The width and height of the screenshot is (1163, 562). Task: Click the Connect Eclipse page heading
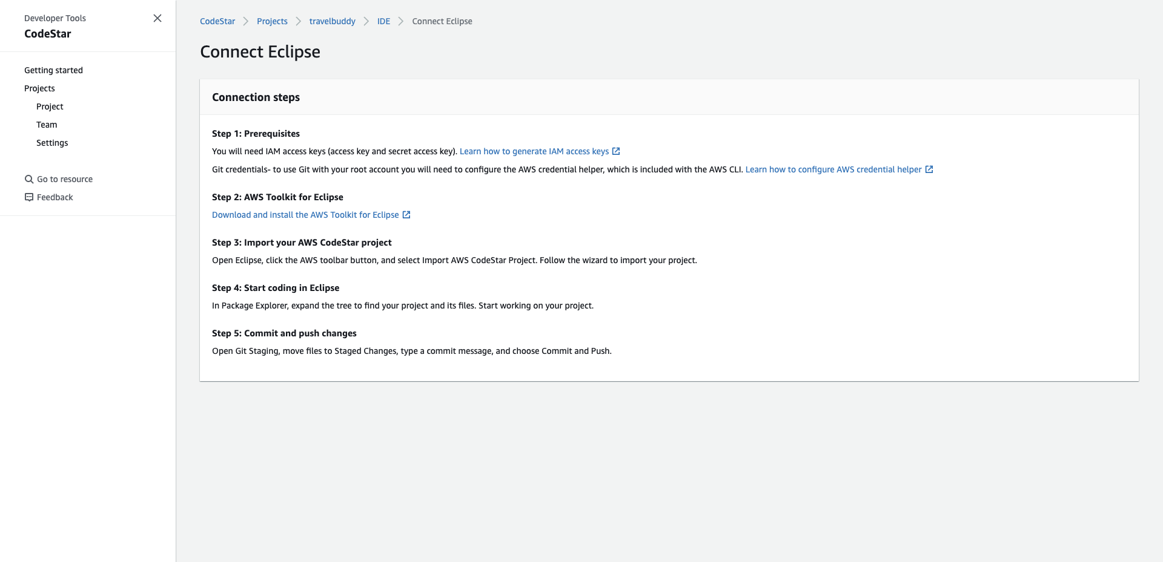(x=260, y=52)
